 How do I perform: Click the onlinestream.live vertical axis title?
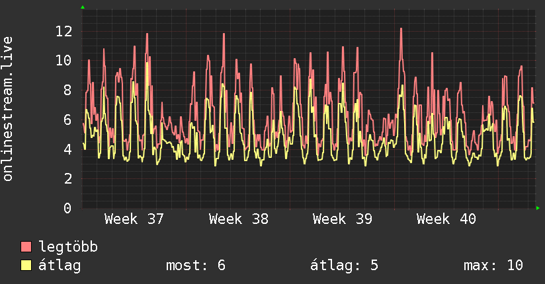(x=7, y=109)
